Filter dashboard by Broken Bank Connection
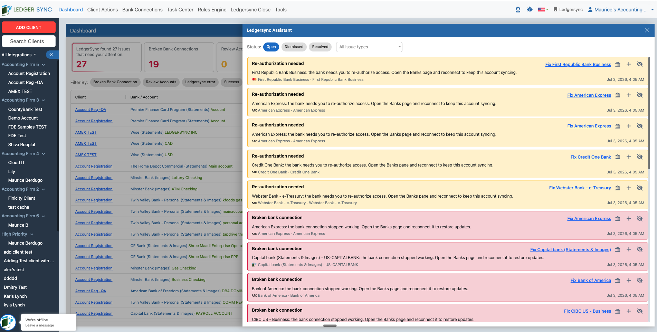 [x=115, y=82]
